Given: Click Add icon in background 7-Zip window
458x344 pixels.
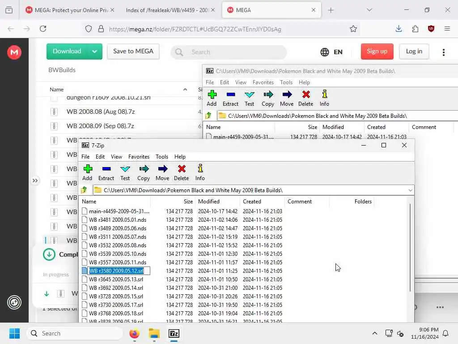Looking at the screenshot, I should click(x=212, y=95).
